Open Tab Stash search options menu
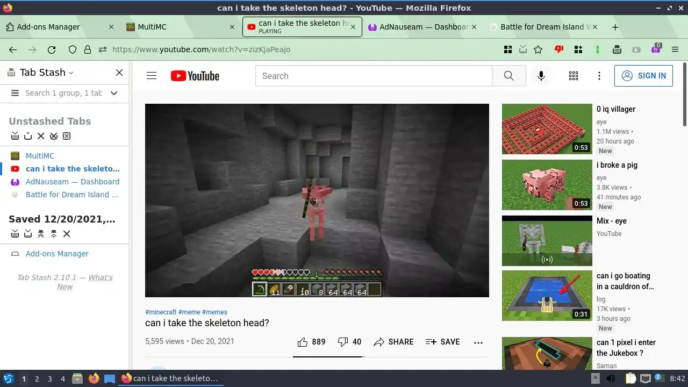This screenshot has height=387, width=688. tap(15, 93)
